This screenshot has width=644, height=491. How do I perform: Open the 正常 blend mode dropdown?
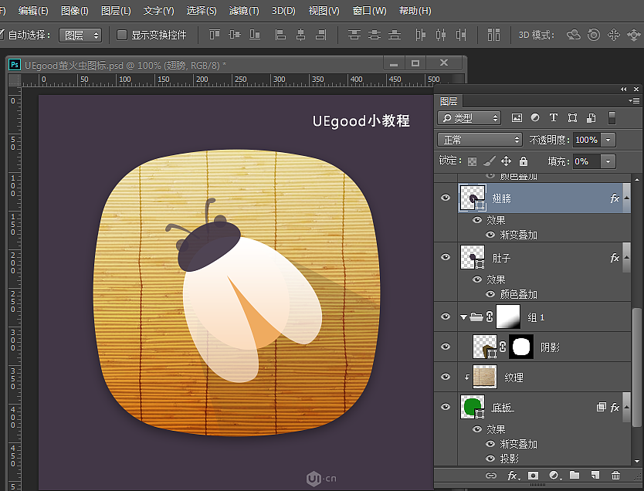(480, 140)
